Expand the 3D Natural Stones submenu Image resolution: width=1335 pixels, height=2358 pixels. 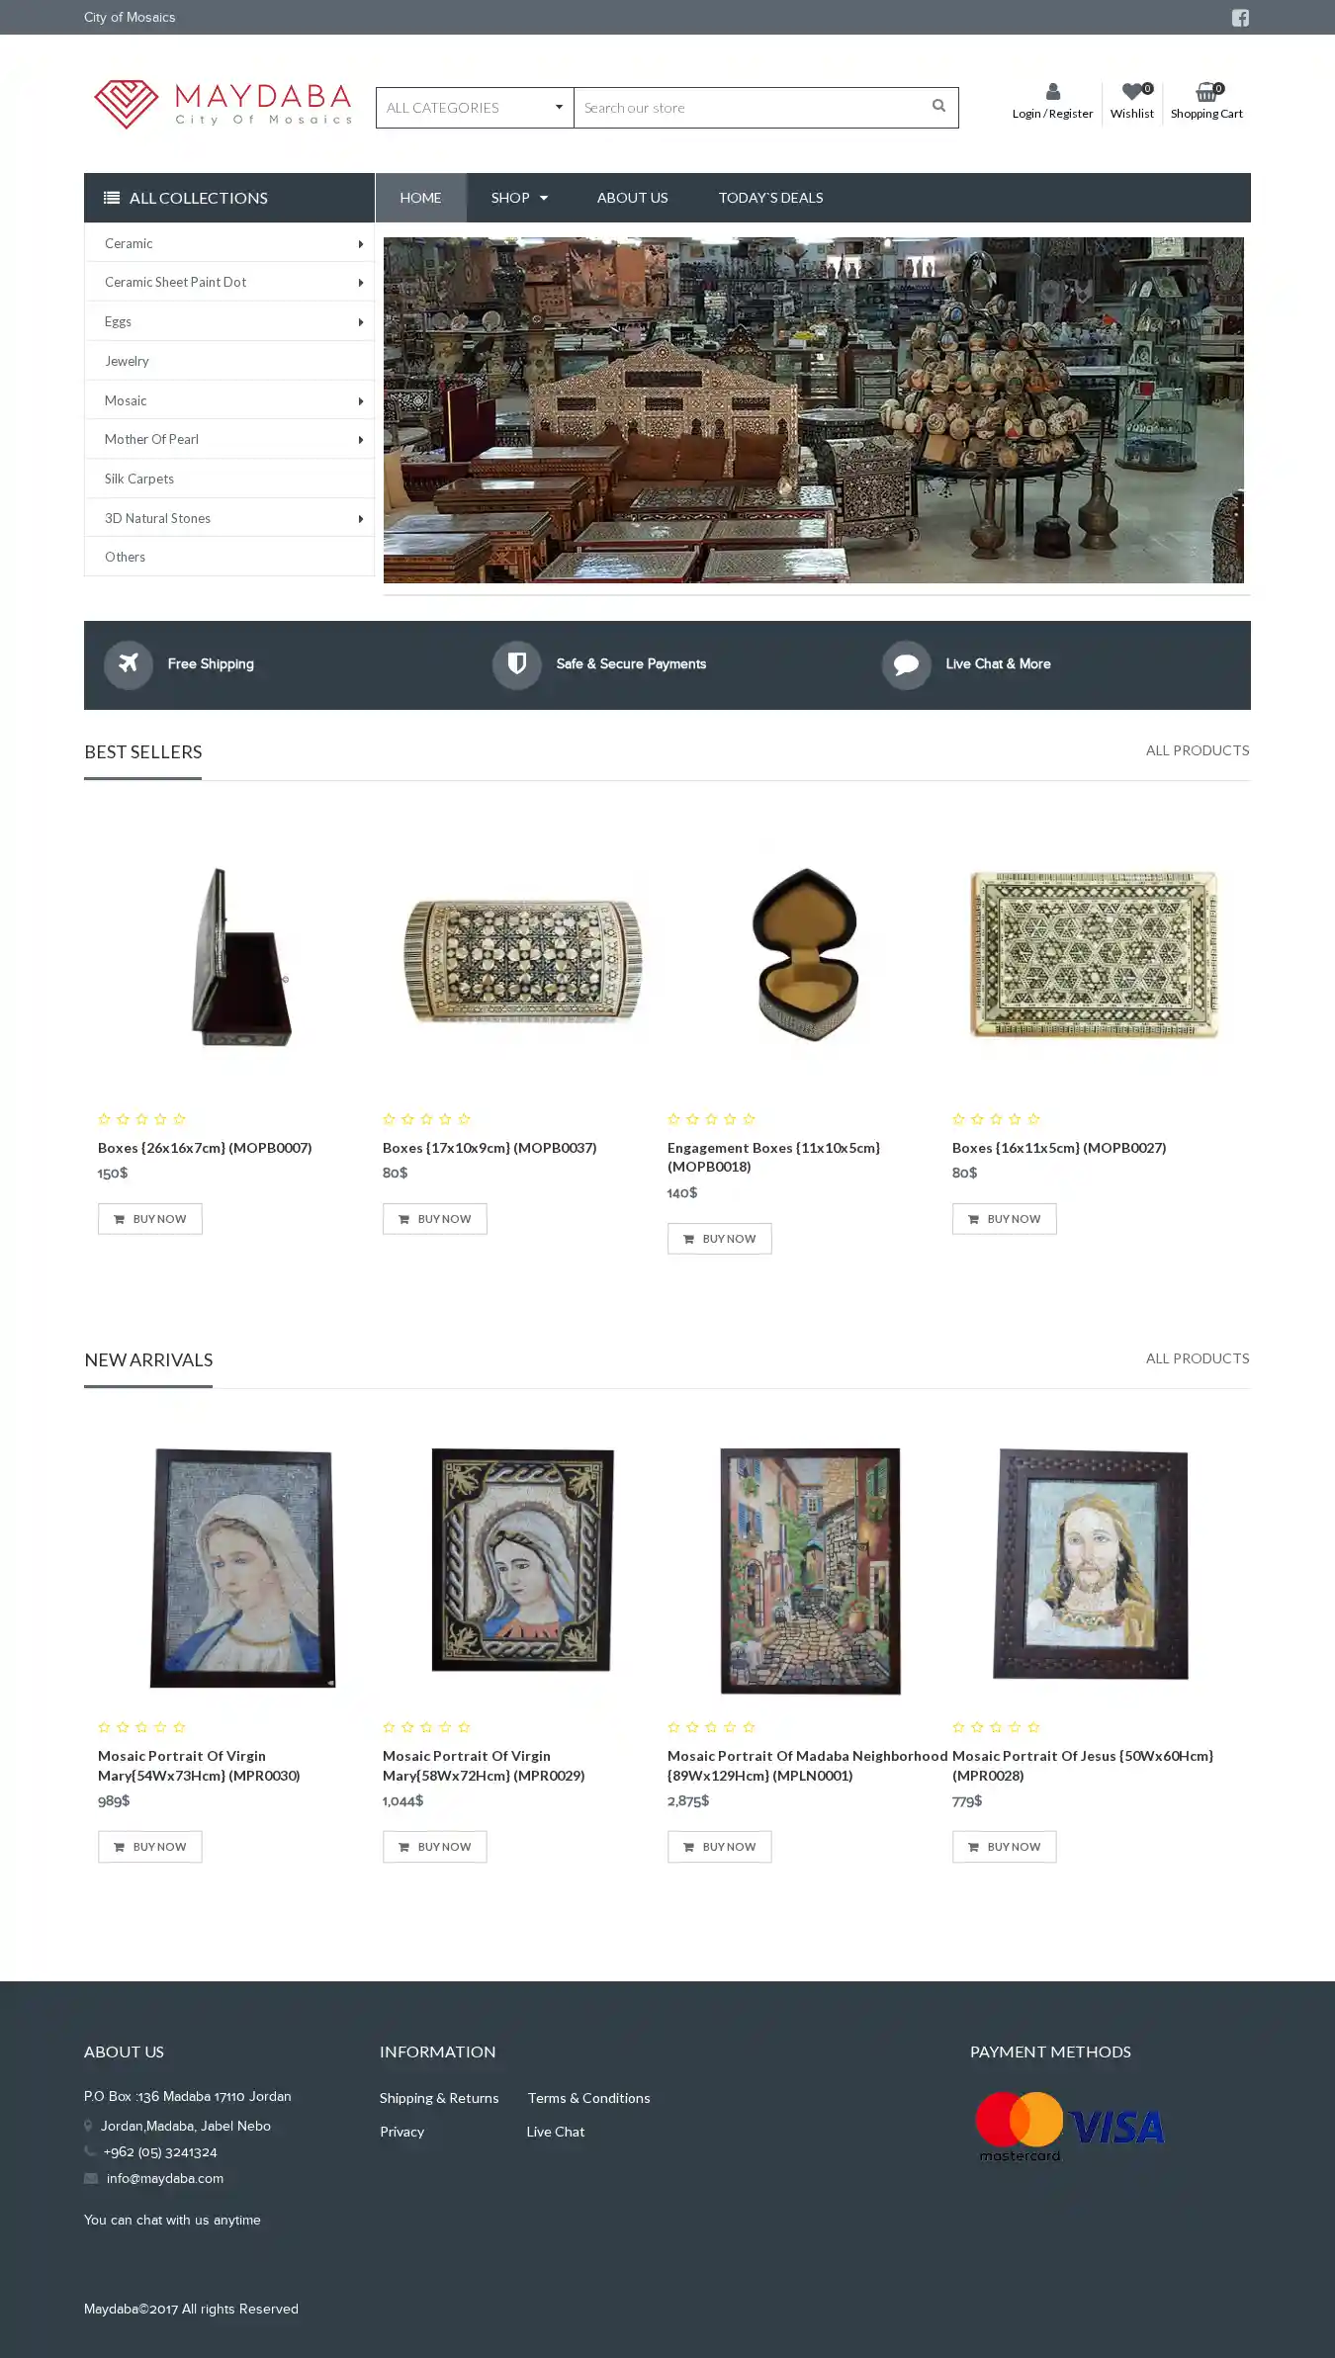[x=361, y=519]
